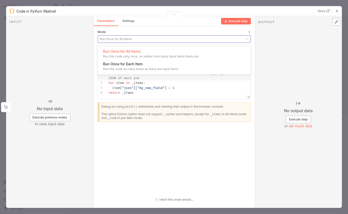Click the external-link icon next to Docs
The width and height of the screenshot is (348, 214).
coord(328,11)
